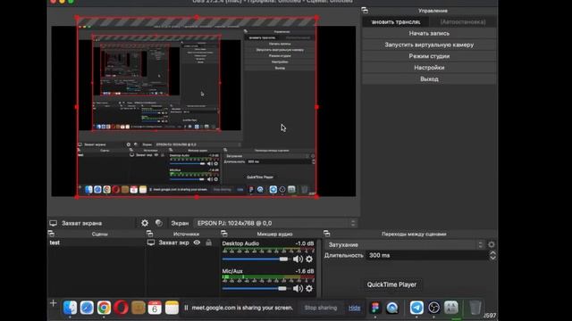Screen dimensions: 572x321
Task: Click the stop streaming button
Action: coord(396,21)
